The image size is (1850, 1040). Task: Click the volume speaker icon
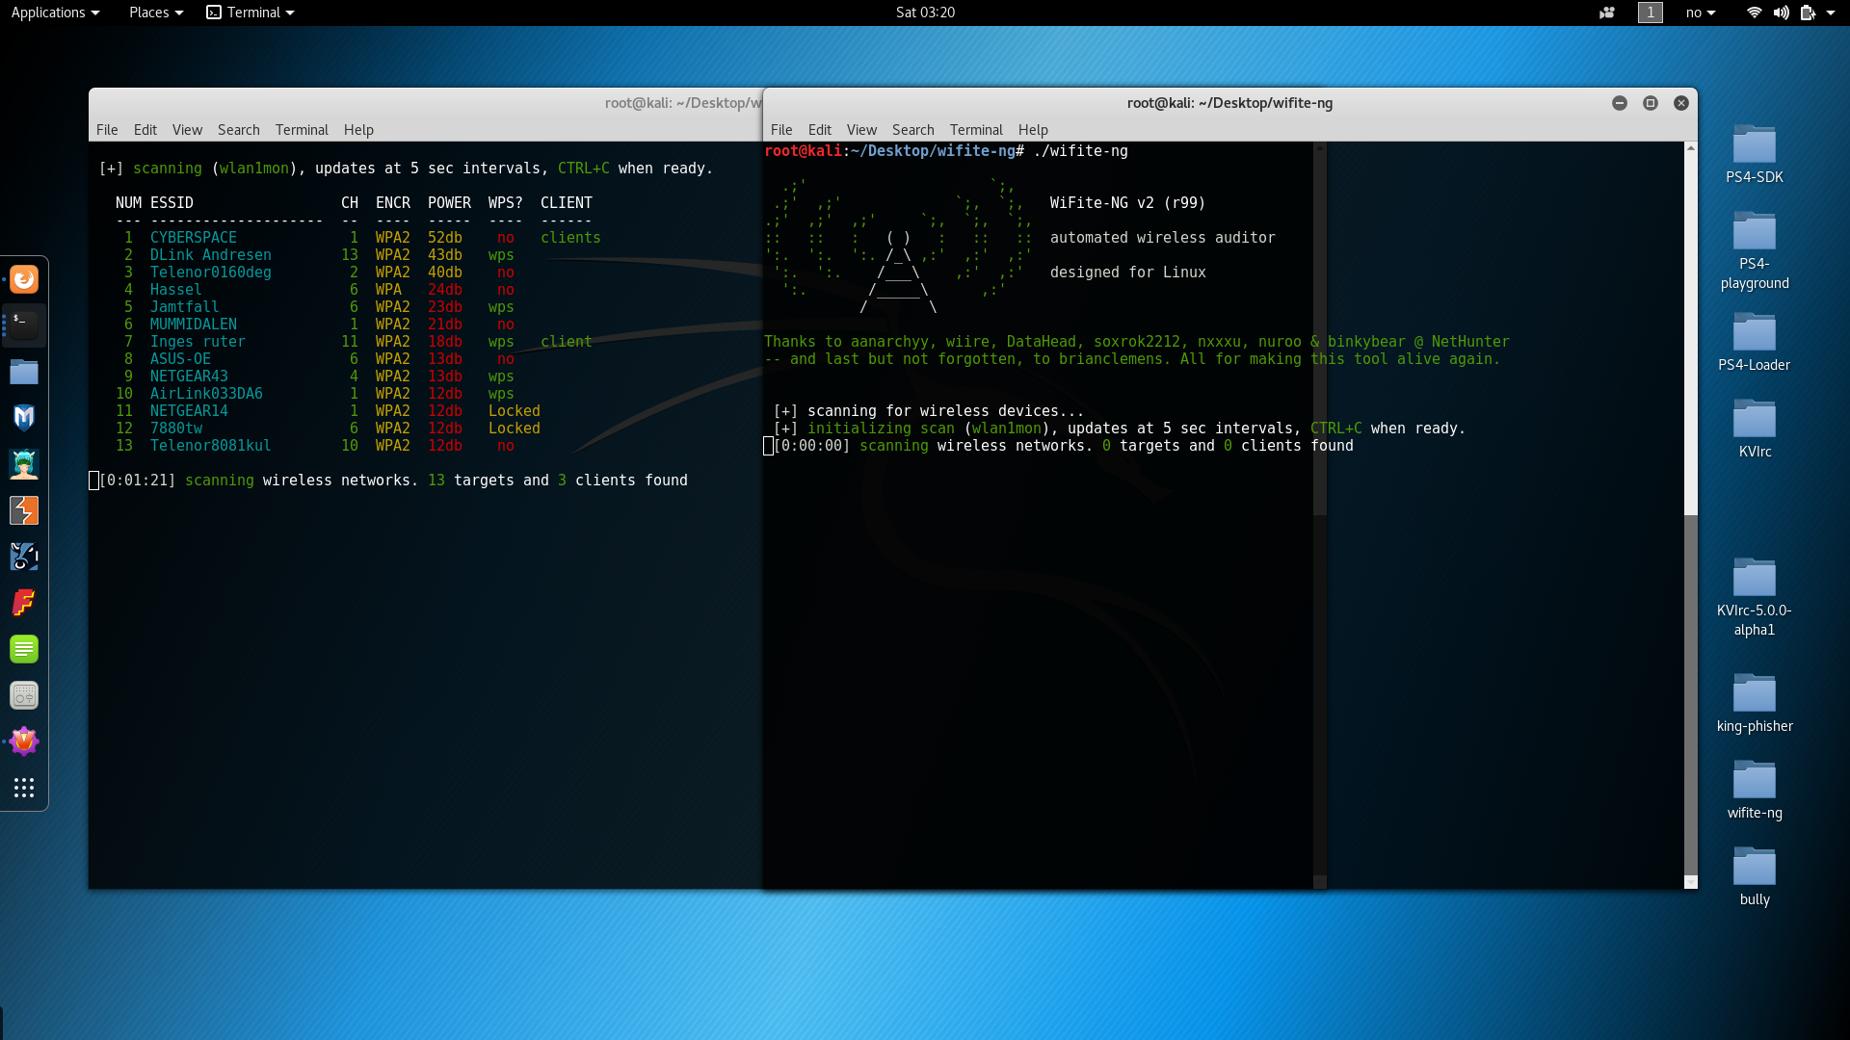tap(1781, 13)
